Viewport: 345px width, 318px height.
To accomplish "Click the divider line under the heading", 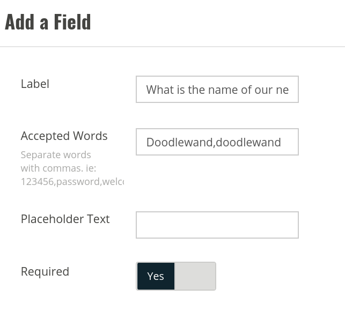I will 173,47.
